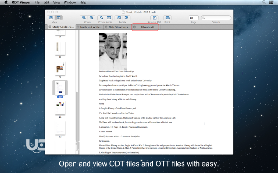Click the Print icon
This screenshot has height=173, width=278.
point(168,18)
